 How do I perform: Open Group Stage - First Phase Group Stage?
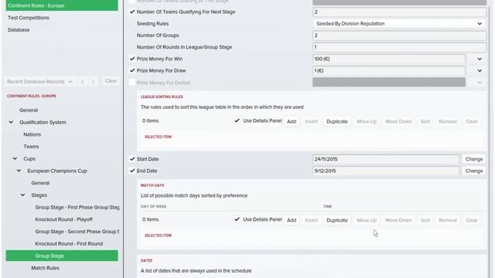click(x=77, y=207)
